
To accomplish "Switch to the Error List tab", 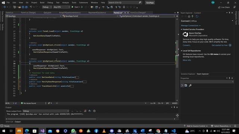I will point(9,122).
